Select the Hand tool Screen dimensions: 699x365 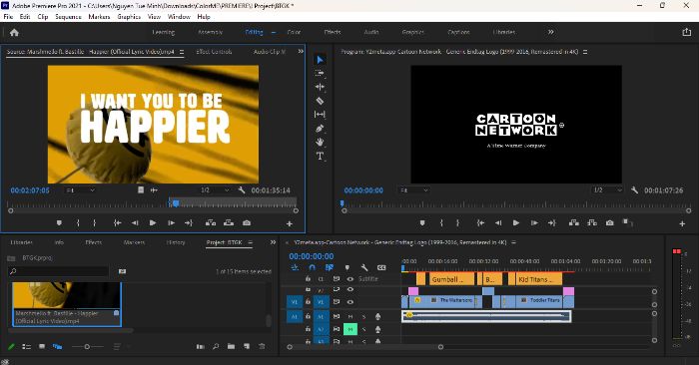(x=320, y=142)
